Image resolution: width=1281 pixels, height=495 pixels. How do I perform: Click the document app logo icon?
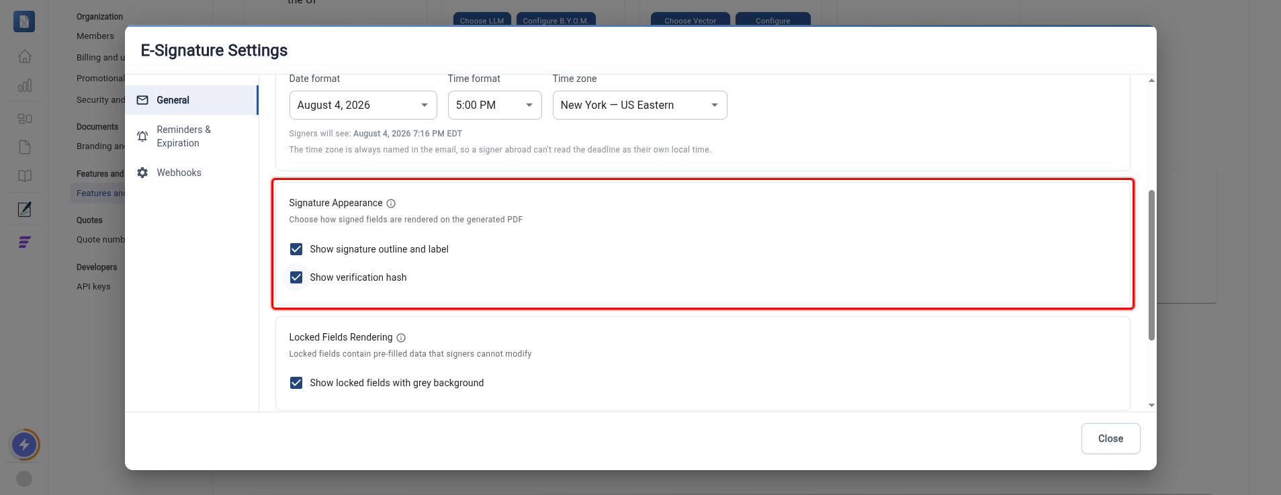(24, 21)
